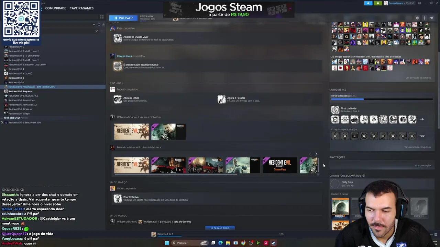This screenshot has width=440, height=247.
Task: Select Resident Evil 7 Biohazard downloading entry
Action: 53,87
